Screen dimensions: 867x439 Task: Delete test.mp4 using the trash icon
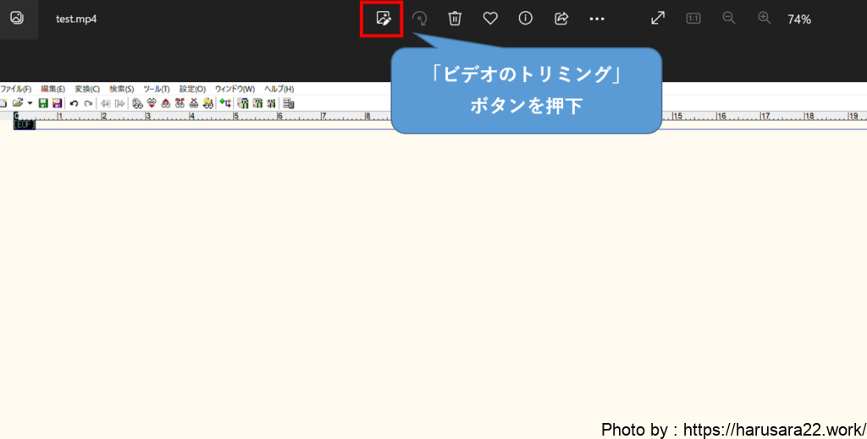455,19
